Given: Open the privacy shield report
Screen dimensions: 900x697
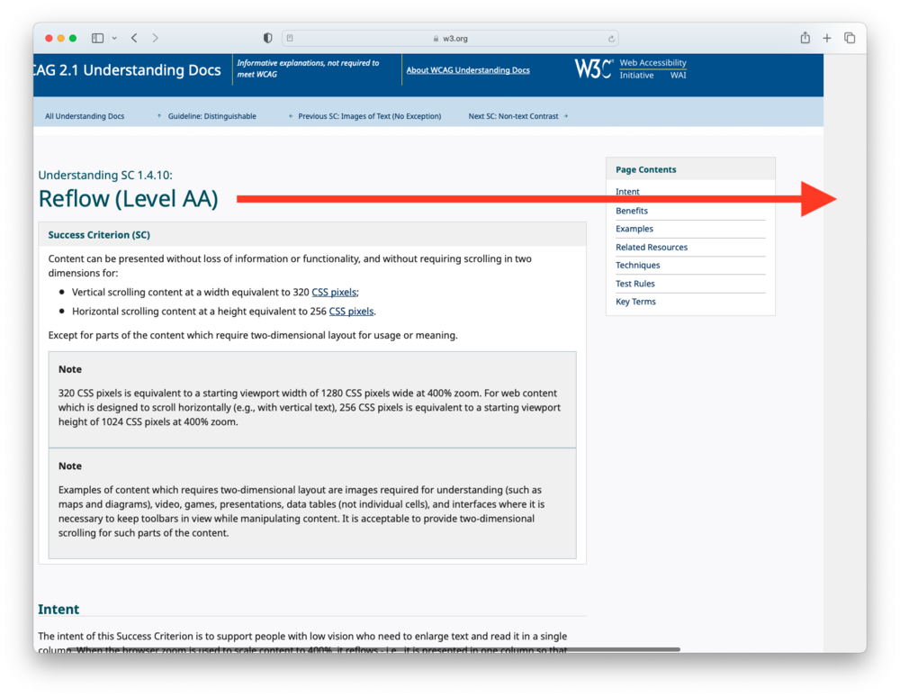Looking at the screenshot, I should coord(266,38).
